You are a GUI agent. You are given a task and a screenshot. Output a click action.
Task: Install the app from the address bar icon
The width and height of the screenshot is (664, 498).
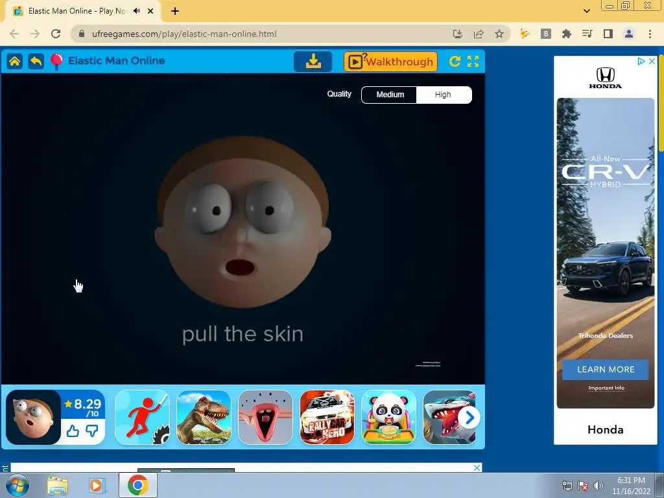[457, 34]
